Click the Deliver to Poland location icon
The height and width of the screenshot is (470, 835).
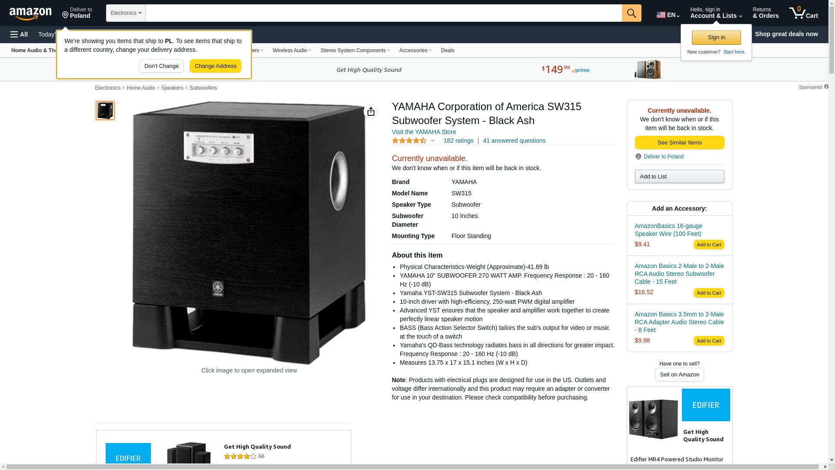(66, 15)
